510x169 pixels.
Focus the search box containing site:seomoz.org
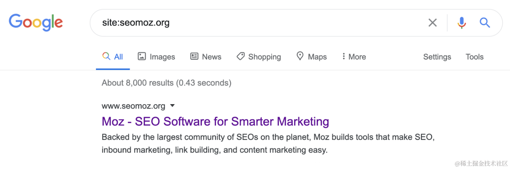[x=259, y=23]
